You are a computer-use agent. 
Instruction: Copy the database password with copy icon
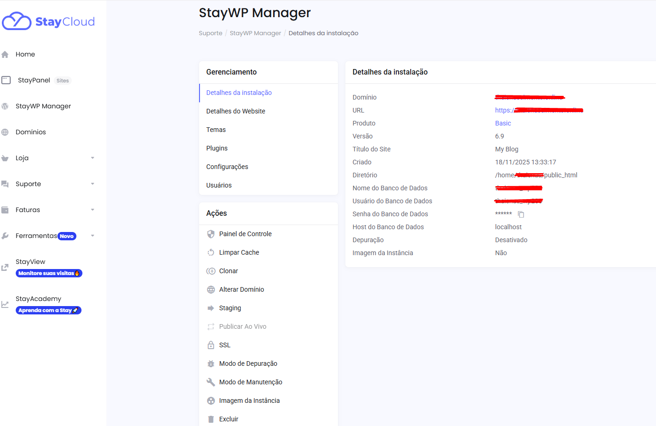pyautogui.click(x=521, y=214)
